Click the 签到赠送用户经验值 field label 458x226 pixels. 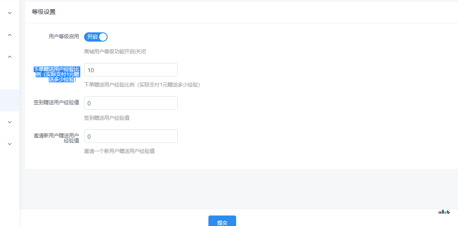[x=56, y=102]
